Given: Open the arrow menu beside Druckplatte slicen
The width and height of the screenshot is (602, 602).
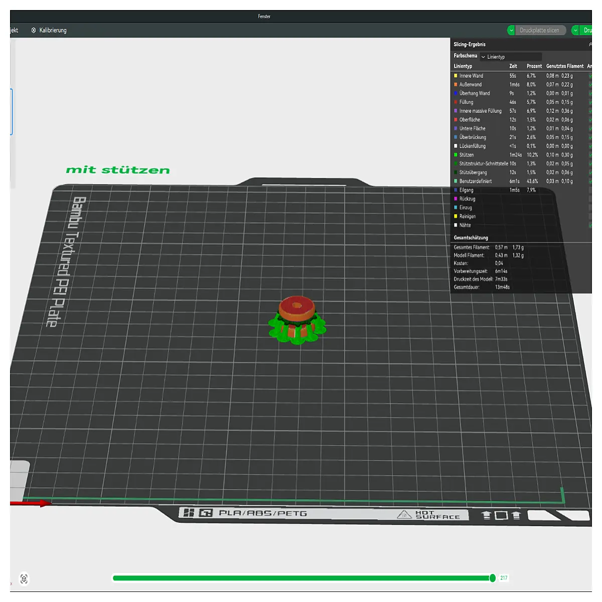Looking at the screenshot, I should coord(511,30).
